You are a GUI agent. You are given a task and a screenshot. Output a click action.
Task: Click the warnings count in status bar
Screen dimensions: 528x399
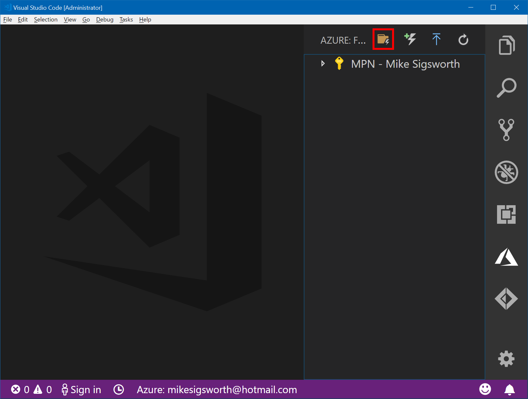tap(43, 390)
